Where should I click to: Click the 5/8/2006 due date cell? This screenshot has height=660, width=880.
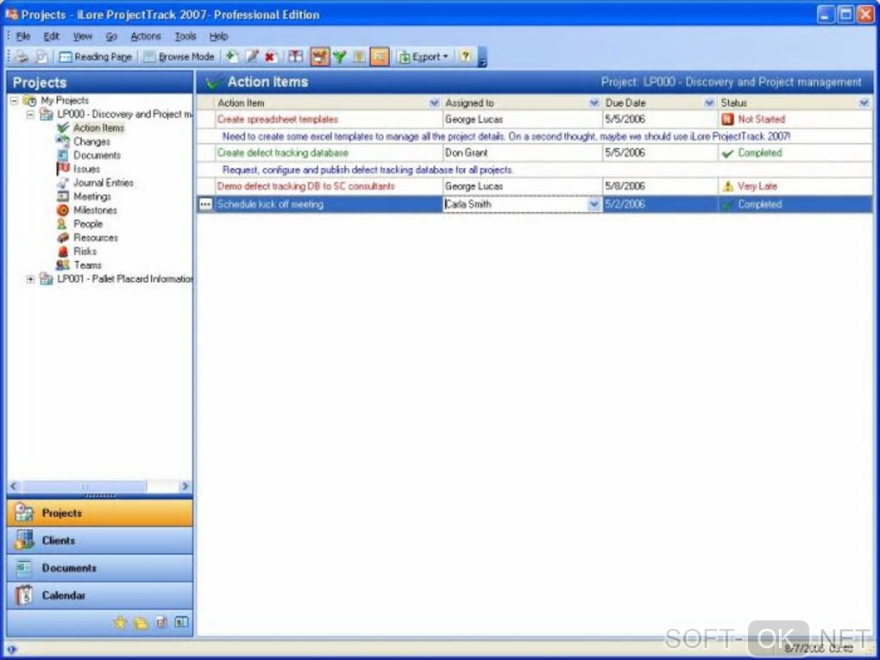point(660,186)
